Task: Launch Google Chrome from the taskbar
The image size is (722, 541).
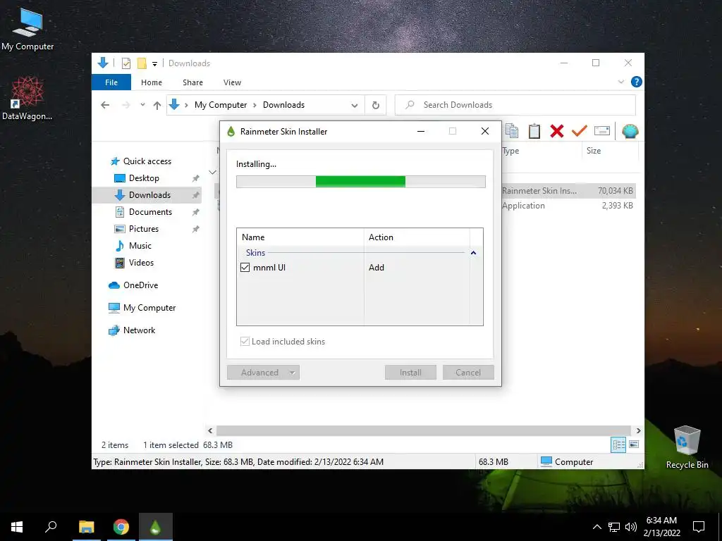Action: pos(121,527)
